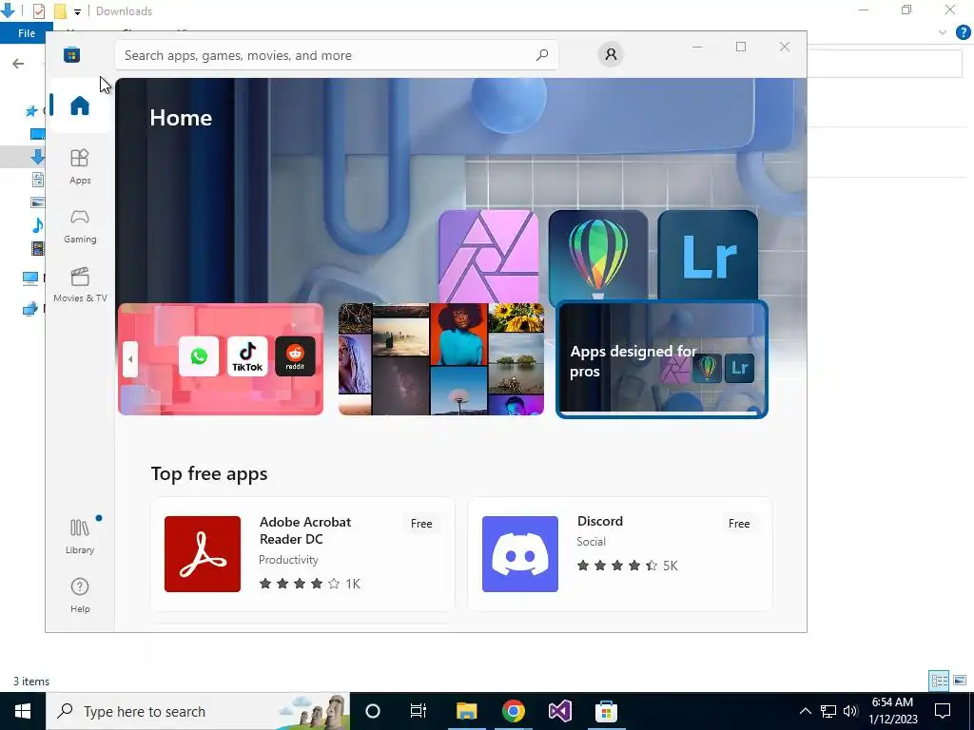Click the taskbar search box
Screen dimensions: 974x730
[198, 711]
